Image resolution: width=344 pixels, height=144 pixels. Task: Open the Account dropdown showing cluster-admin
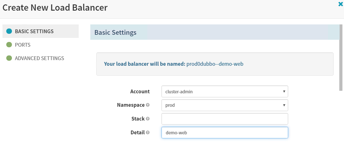(225, 91)
